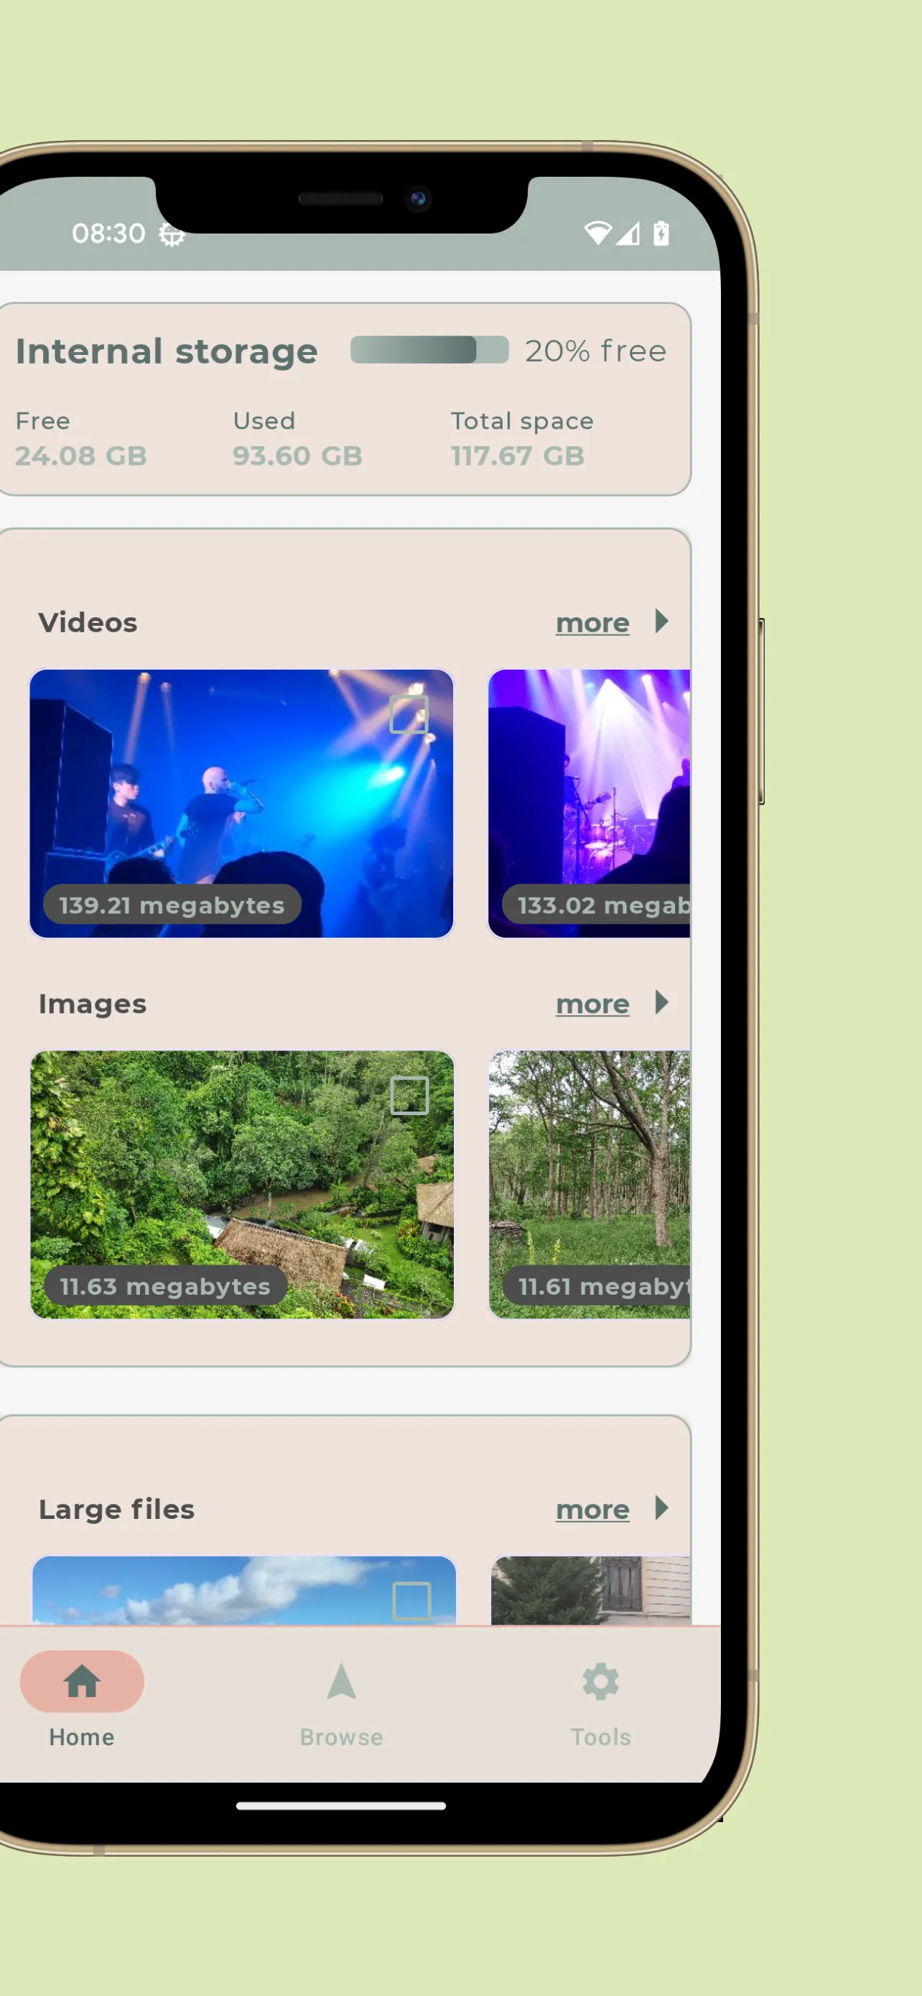Viewport: 922px width, 1996px height.
Task: Open the Images 'more' link
Action: pos(593,1004)
